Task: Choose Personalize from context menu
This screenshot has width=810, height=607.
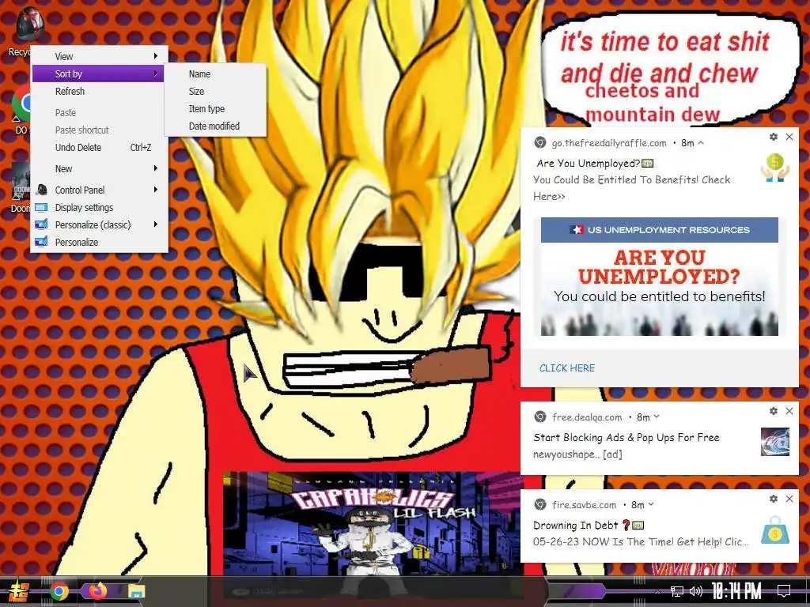Action: click(x=99, y=242)
